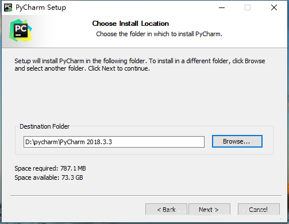Click the small PyCharm icon in title bar
Image resolution: width=289 pixels, height=224 pixels.
point(8,7)
